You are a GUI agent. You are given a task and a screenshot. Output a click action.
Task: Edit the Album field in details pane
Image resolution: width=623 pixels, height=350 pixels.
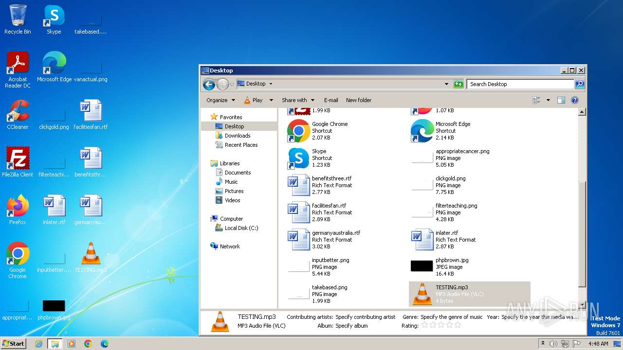(x=351, y=326)
